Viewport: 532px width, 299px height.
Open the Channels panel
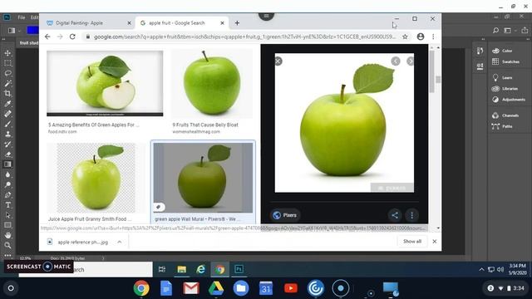click(x=505, y=115)
